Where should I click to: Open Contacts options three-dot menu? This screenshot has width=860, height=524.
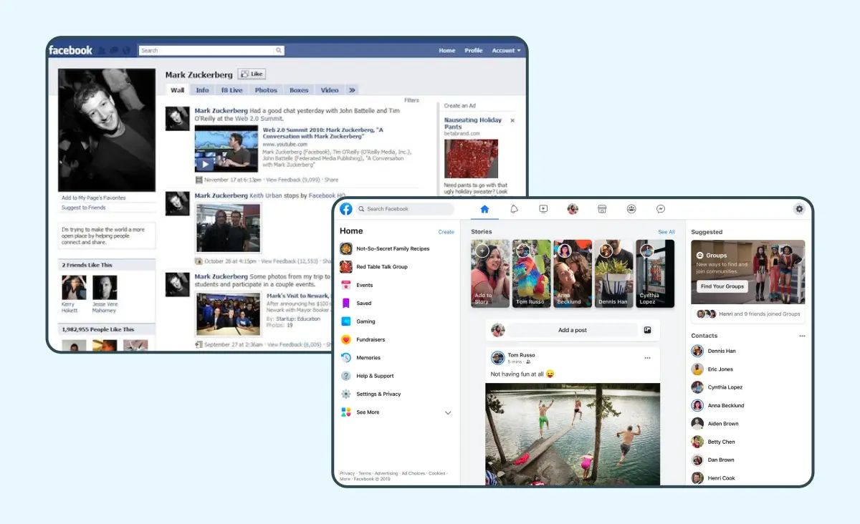point(802,336)
